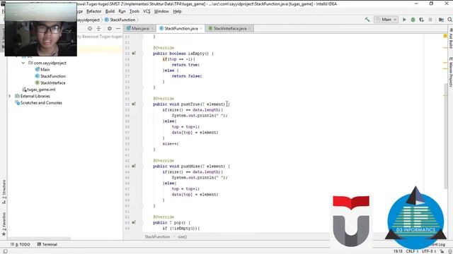Viewport: 453px width, 254px height.
Task: Click the Stop square button in toolbar
Action: coord(430,20)
